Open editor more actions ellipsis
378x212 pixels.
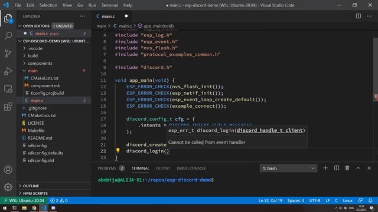tap(369, 16)
